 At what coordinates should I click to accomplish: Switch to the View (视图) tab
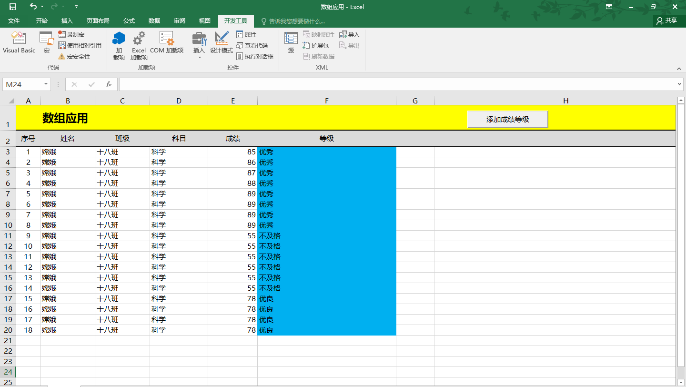pos(205,21)
